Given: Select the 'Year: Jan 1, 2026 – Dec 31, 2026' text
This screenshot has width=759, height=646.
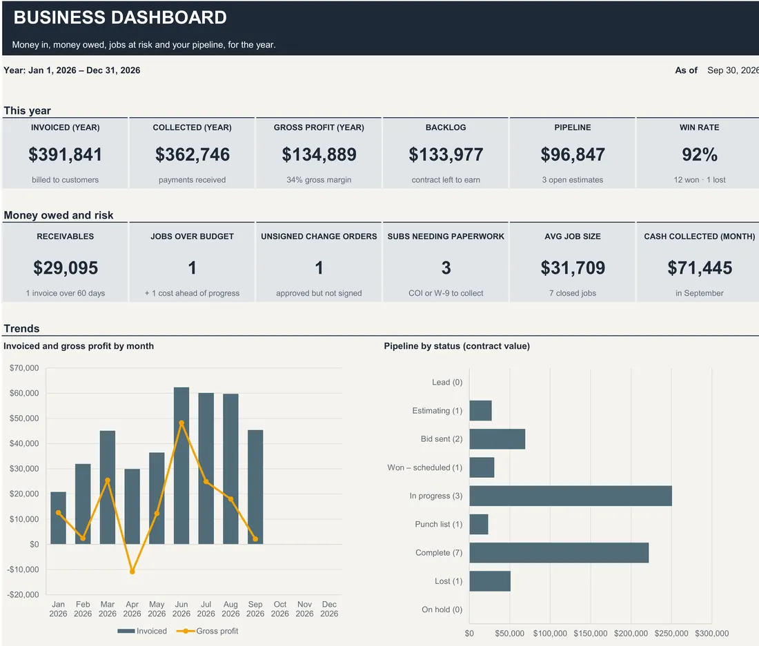Looking at the screenshot, I should [72, 70].
